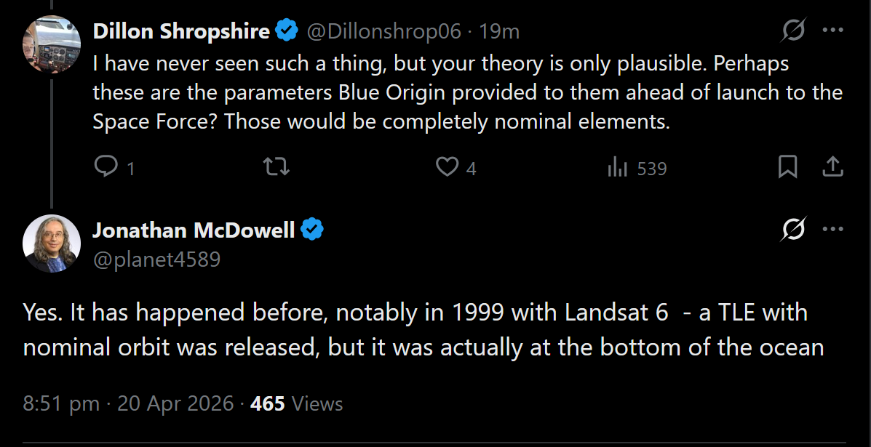Click Grok icon on Dillon's tweet
The width and height of the screenshot is (871, 447).
[x=793, y=31]
